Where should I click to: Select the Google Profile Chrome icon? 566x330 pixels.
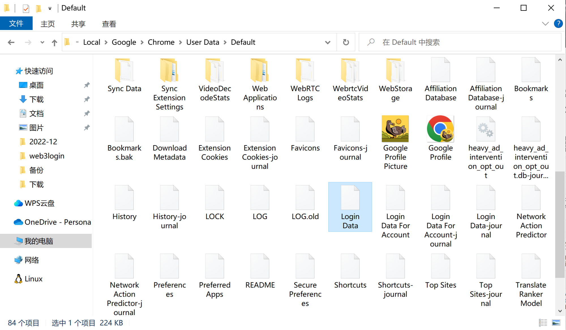(x=440, y=129)
